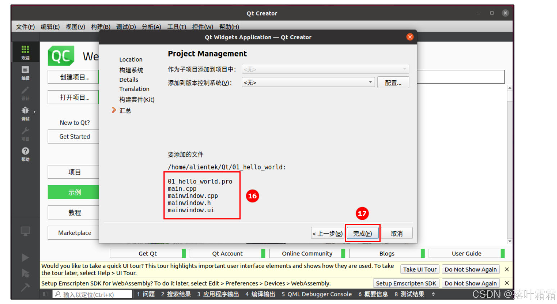Viewport: 557px width, 304px height.
Task: Open the 教程 tutorials tab
Action: pyautogui.click(x=73, y=213)
